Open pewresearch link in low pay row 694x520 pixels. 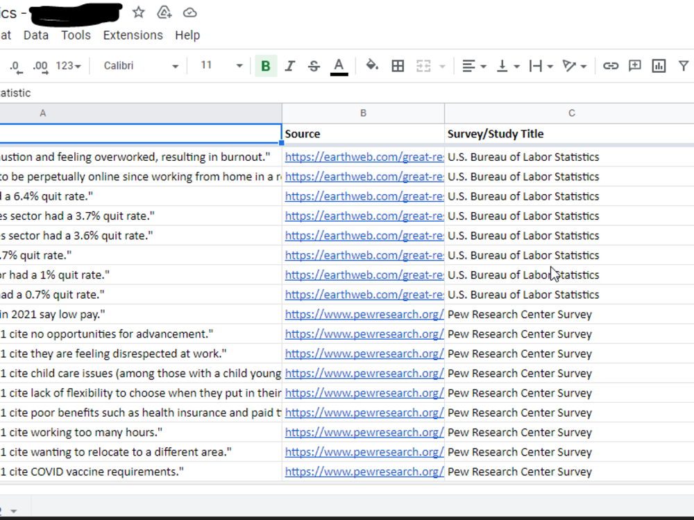tap(364, 314)
